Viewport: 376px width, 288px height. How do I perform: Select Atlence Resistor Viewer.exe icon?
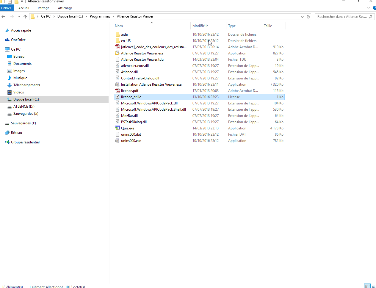117,53
